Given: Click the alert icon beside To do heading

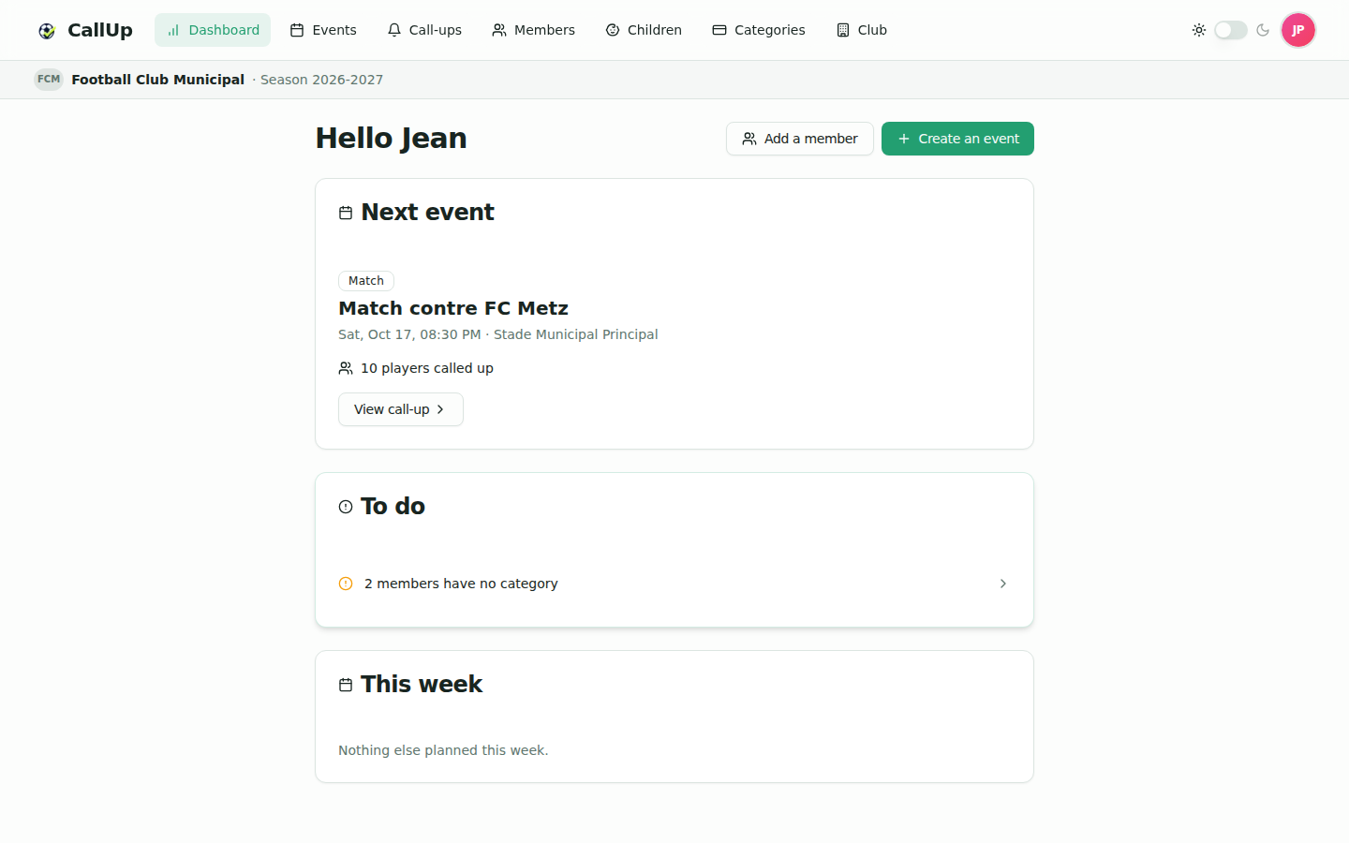Looking at the screenshot, I should 346,507.
